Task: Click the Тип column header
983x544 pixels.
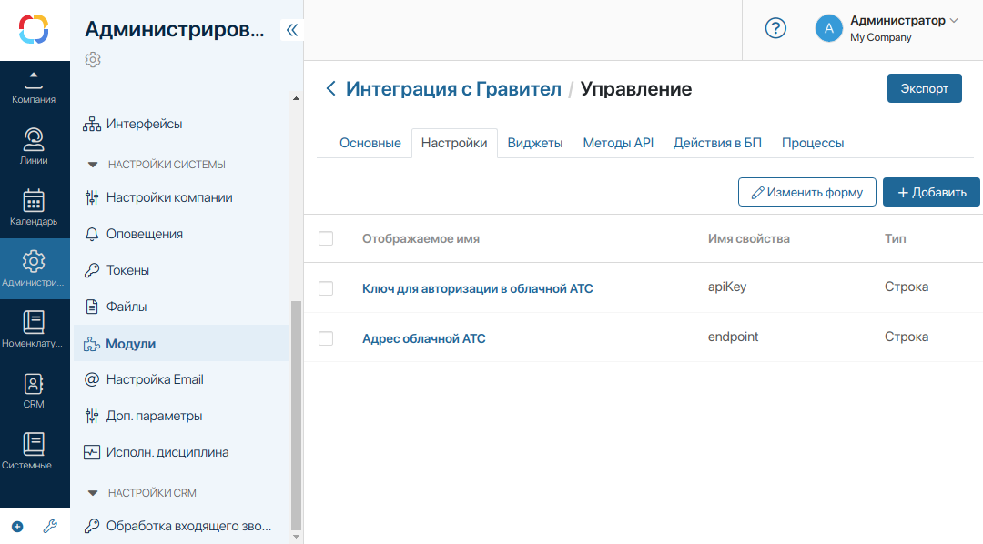Action: pyautogui.click(x=895, y=238)
